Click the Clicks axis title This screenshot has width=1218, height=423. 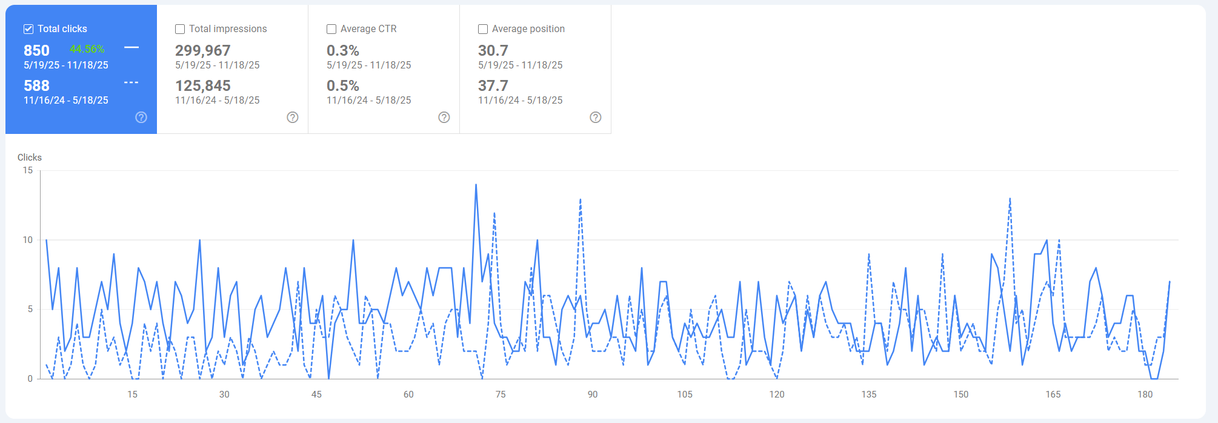(x=30, y=158)
